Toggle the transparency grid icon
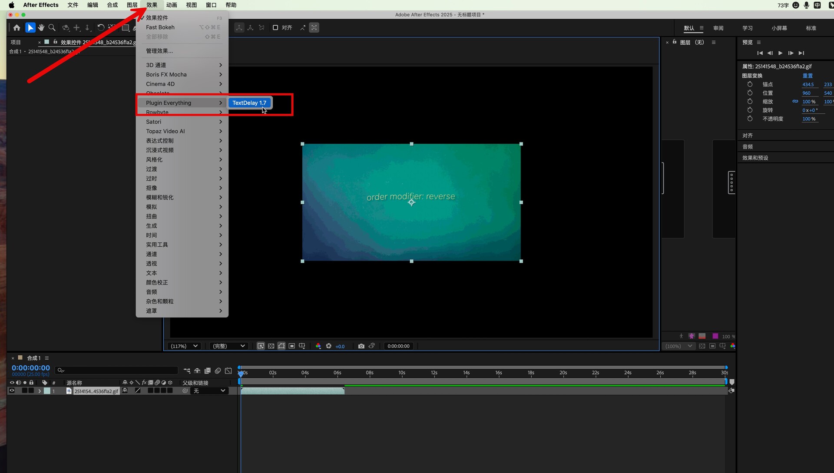The image size is (834, 473). point(271,346)
